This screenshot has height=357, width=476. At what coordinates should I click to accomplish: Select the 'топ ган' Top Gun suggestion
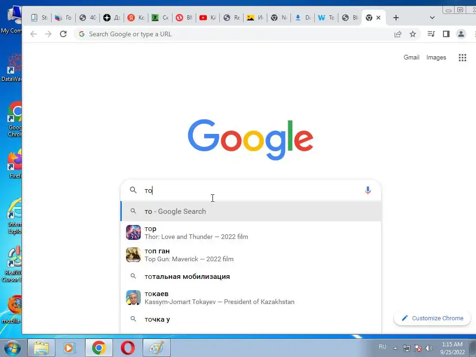[x=251, y=255]
